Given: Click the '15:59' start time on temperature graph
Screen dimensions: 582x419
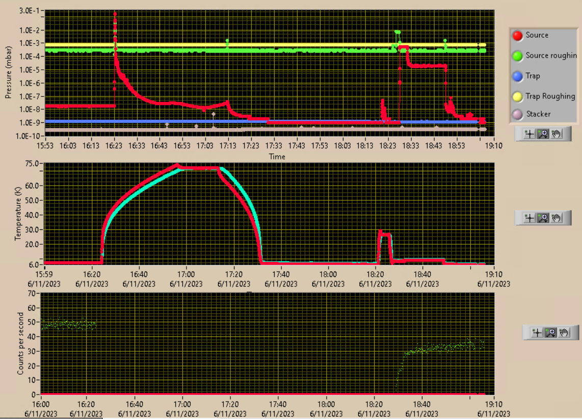Looking at the screenshot, I should pos(44,275).
